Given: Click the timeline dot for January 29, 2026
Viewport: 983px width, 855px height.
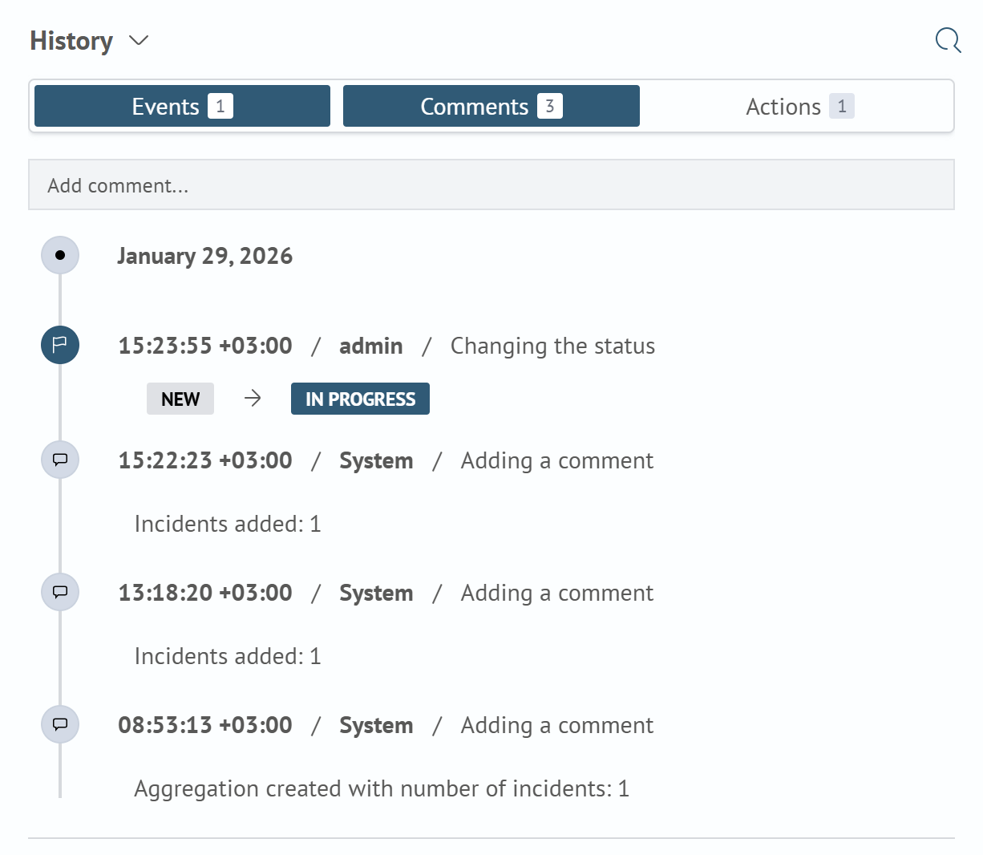Looking at the screenshot, I should pos(60,255).
